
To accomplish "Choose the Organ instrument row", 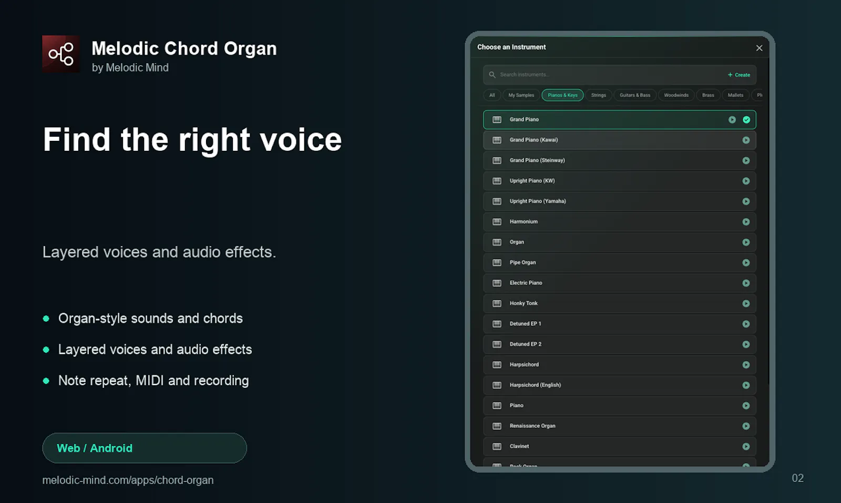I will (619, 242).
